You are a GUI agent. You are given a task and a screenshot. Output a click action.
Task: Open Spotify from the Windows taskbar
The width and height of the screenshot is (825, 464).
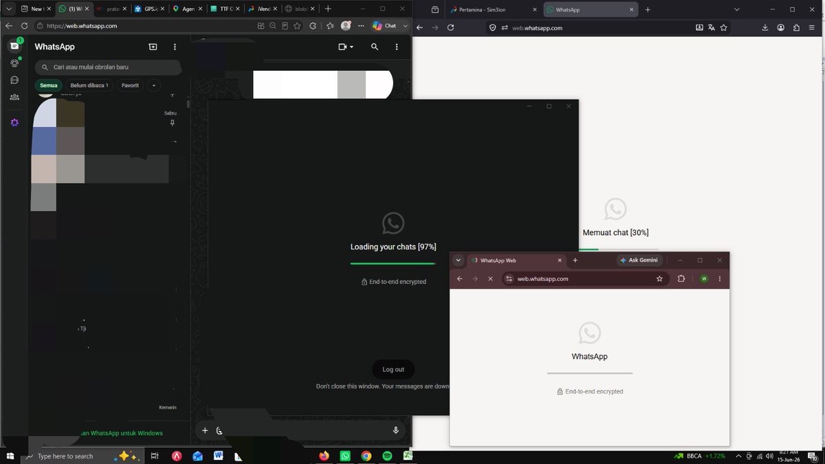(387, 456)
